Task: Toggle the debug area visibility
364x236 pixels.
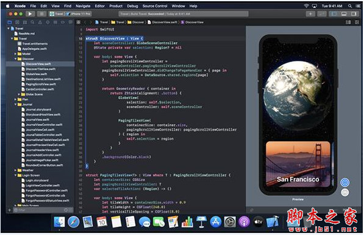Action: click(x=344, y=14)
